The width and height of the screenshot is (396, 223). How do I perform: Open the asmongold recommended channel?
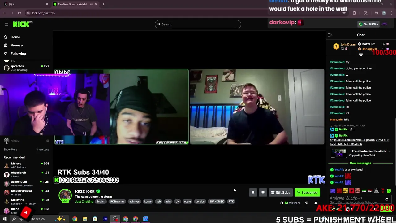pyautogui.click(x=26, y=183)
